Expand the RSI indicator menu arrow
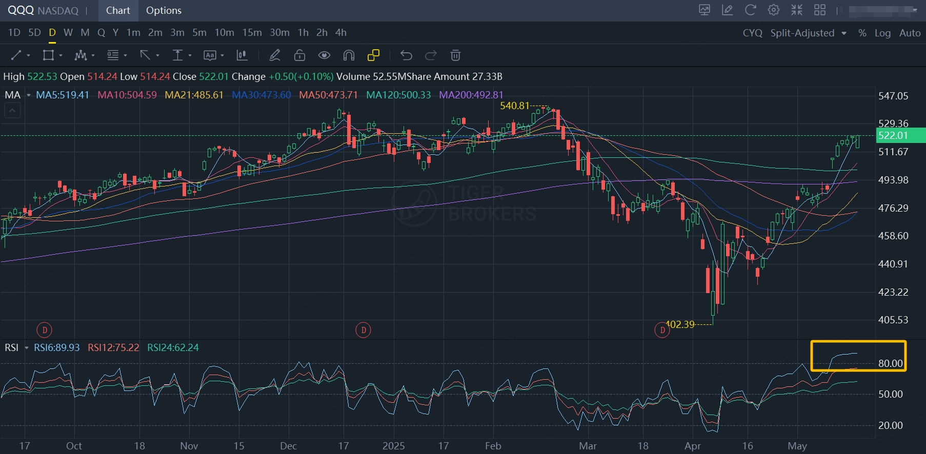 coord(26,348)
